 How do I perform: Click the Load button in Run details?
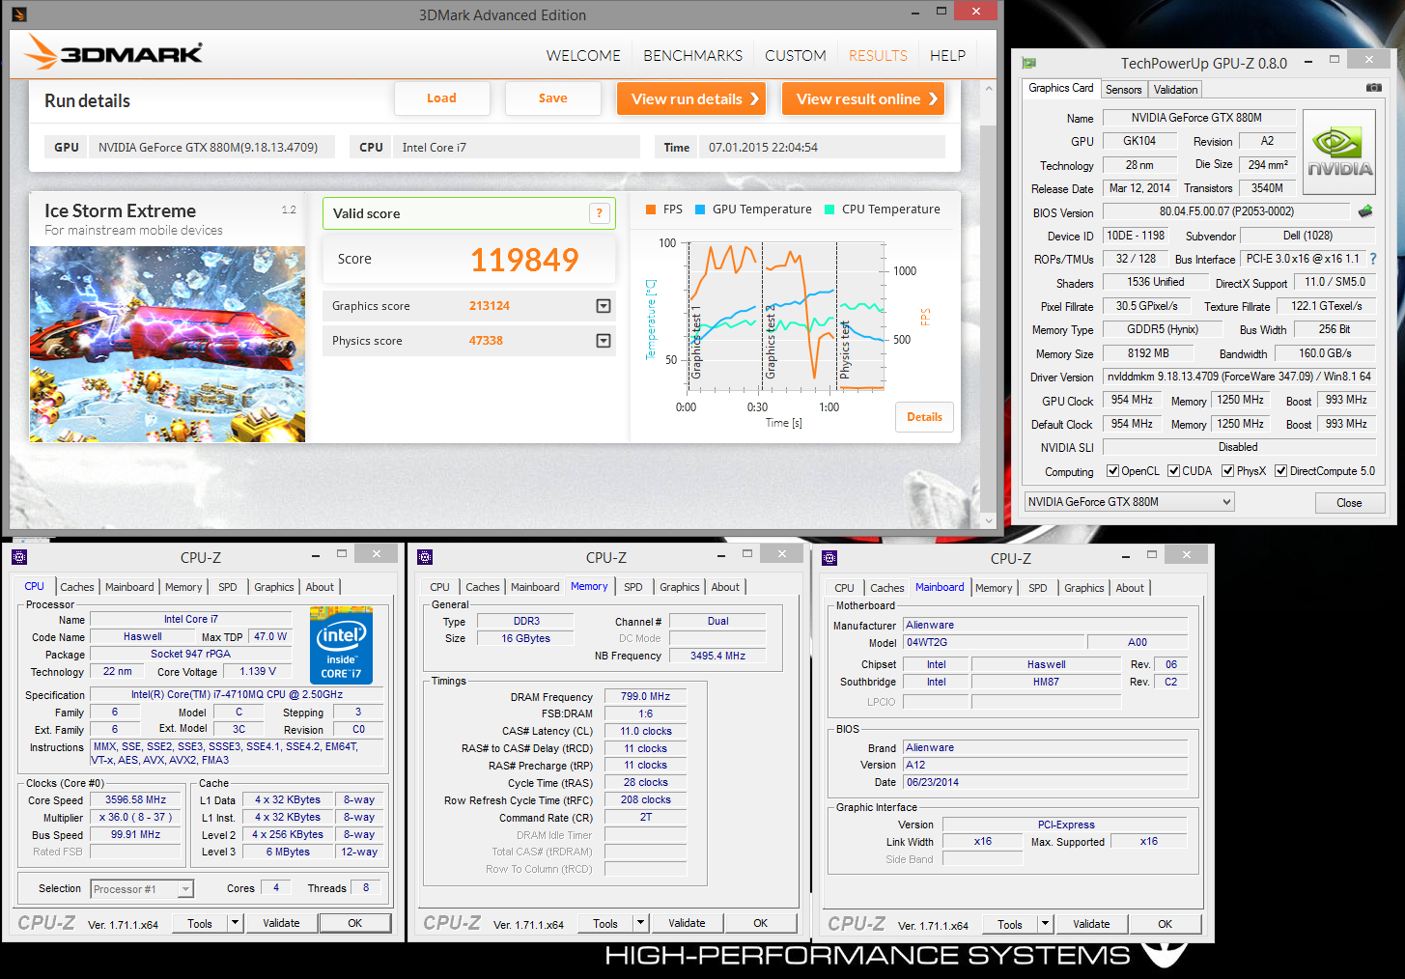point(441,98)
